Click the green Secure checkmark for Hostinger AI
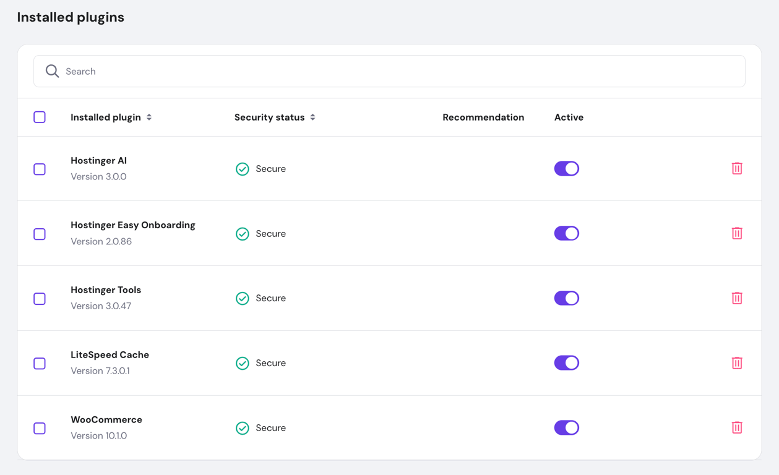779x475 pixels. coord(243,168)
